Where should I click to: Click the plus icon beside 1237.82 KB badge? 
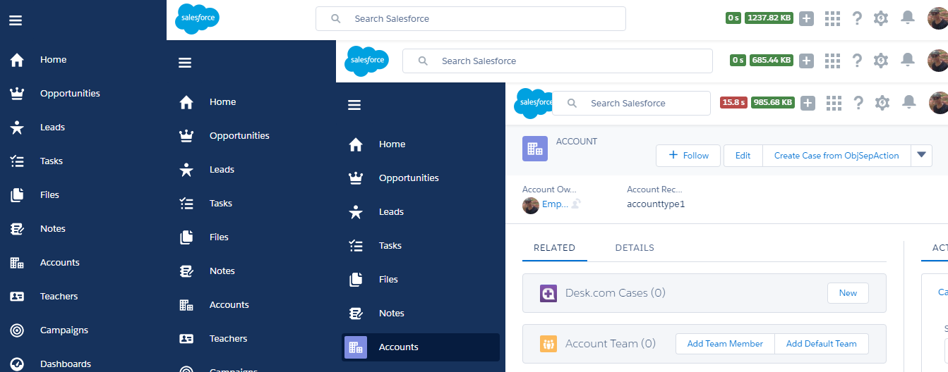pos(806,18)
